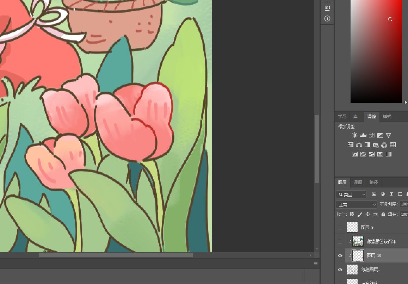Open the 类型 layer filter dropdown
Image resolution: width=408 pixels, height=284 pixels.
[351, 194]
